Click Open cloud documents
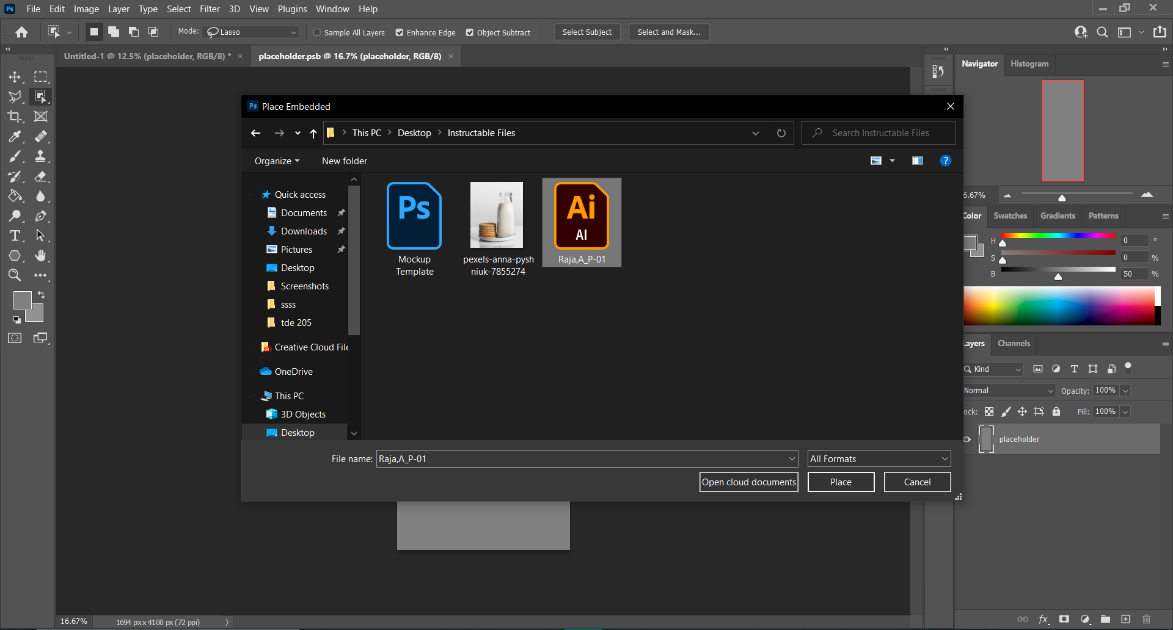This screenshot has width=1173, height=630. click(748, 482)
